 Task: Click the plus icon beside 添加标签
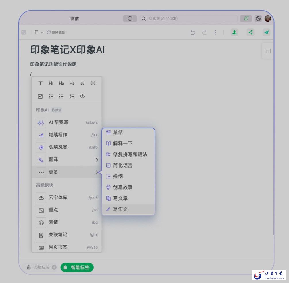tap(54, 267)
